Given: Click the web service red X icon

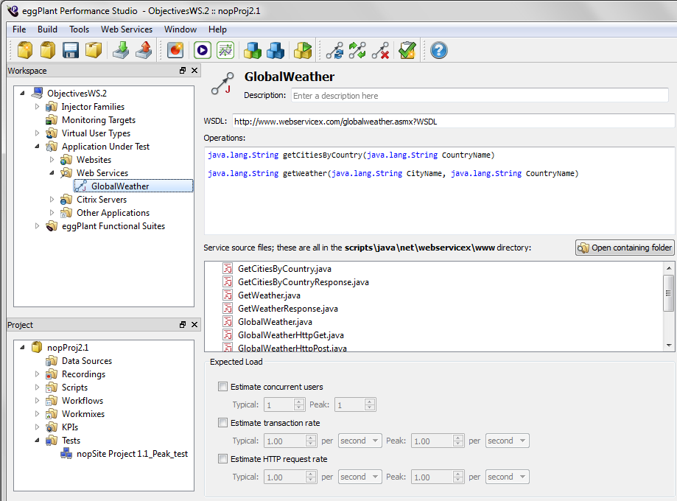Looking at the screenshot, I should [380, 50].
